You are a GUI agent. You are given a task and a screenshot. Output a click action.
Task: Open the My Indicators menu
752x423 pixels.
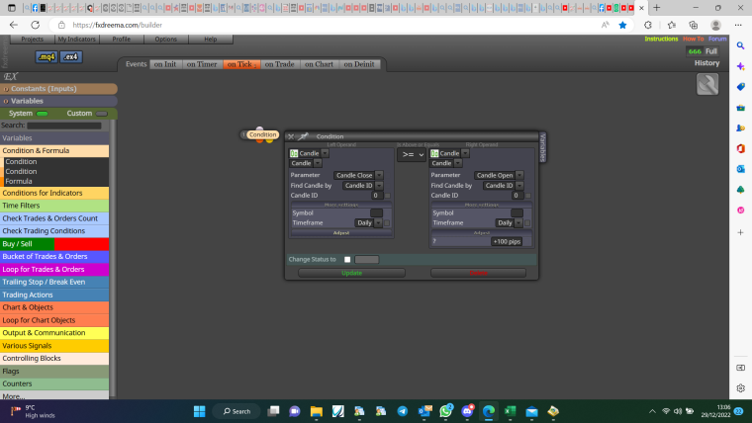click(x=77, y=40)
